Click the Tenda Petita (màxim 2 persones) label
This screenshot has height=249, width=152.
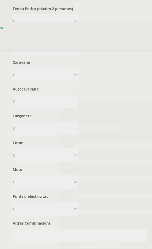(43, 9)
